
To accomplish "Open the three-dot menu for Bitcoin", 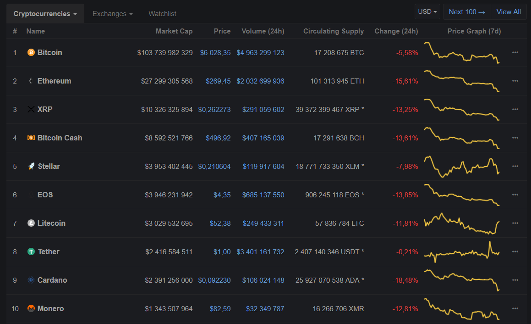I will tap(515, 53).
